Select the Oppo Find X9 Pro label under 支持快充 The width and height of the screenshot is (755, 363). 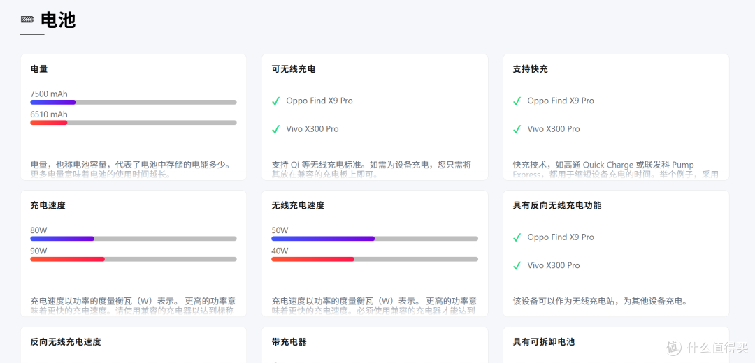click(561, 101)
